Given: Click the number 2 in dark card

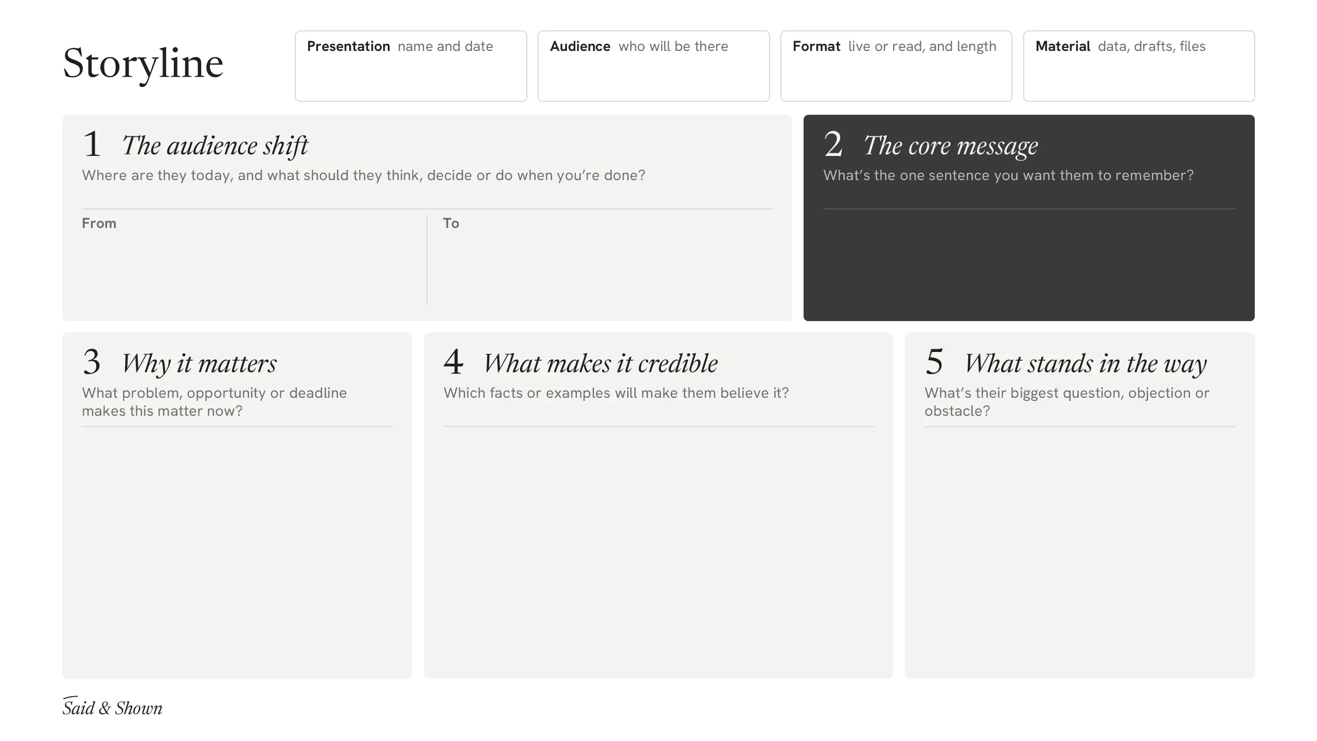Looking at the screenshot, I should click(x=833, y=144).
